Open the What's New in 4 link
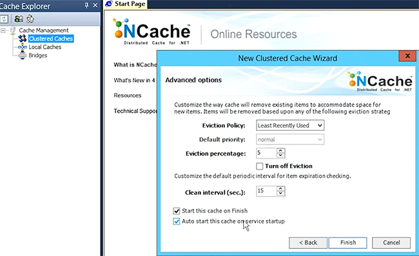 tap(135, 80)
